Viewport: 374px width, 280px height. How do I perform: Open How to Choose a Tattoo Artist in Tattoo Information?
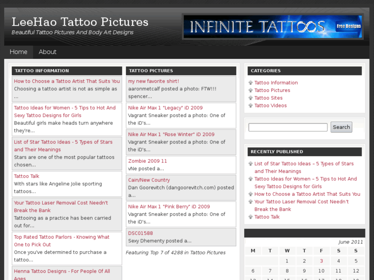tap(67, 81)
